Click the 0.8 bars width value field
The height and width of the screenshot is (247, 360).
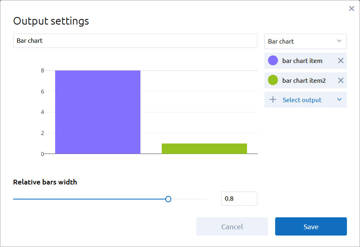coord(239,199)
